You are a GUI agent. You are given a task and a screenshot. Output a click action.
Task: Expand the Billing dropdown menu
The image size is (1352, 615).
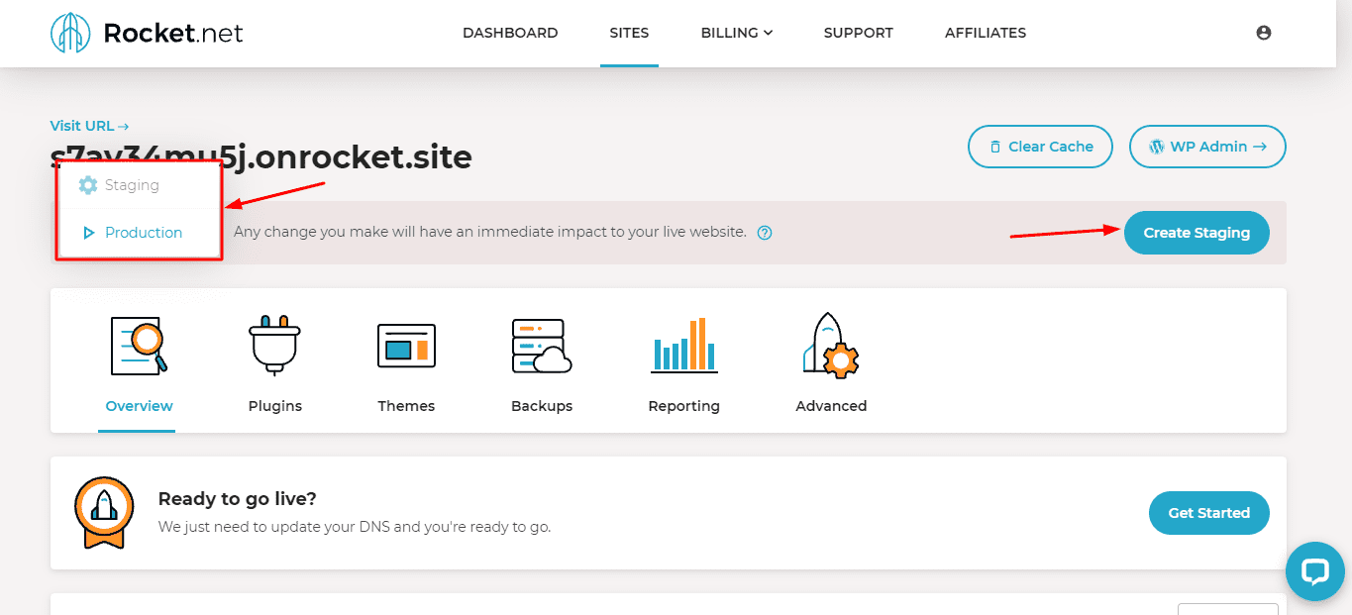(736, 33)
